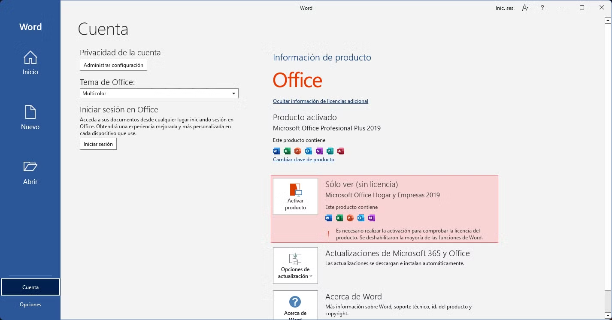Click the red exclamation warning icon
This screenshot has height=320, width=612.
329,234
